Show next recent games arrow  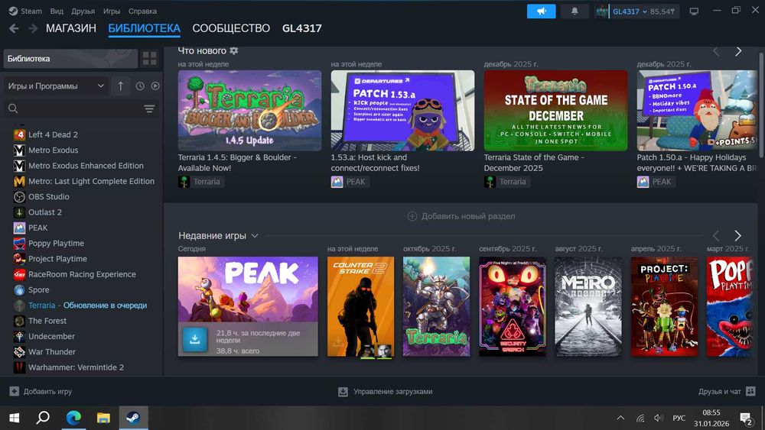737,236
